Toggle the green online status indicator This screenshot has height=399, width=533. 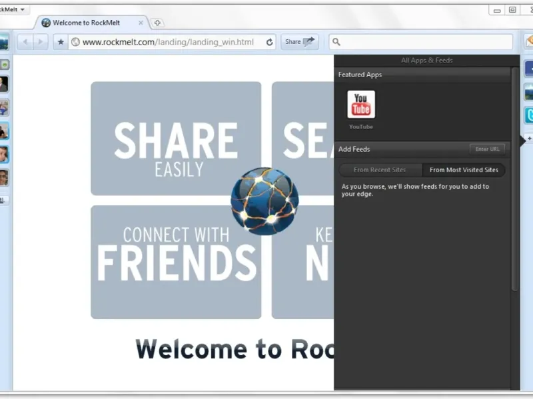click(5, 65)
